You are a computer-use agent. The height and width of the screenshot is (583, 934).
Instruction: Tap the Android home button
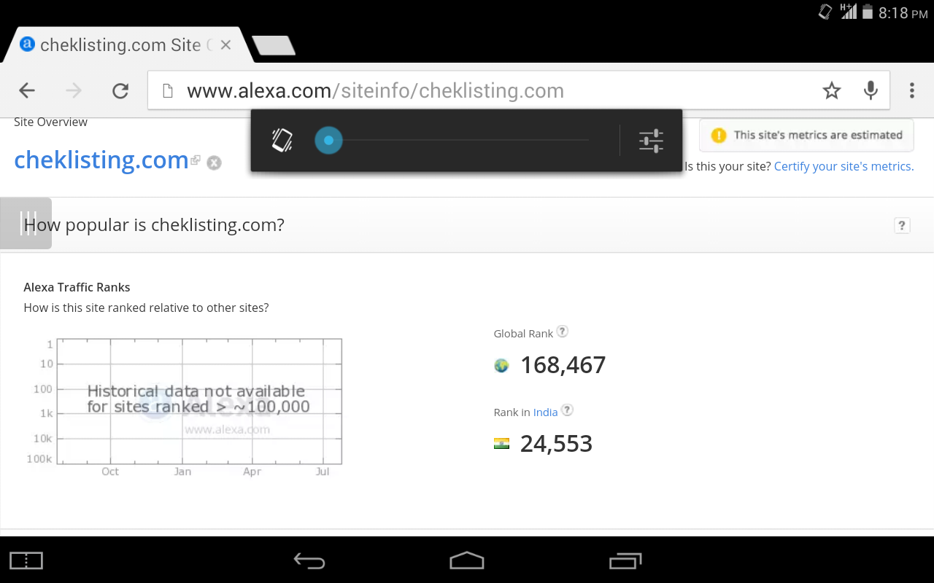467,560
